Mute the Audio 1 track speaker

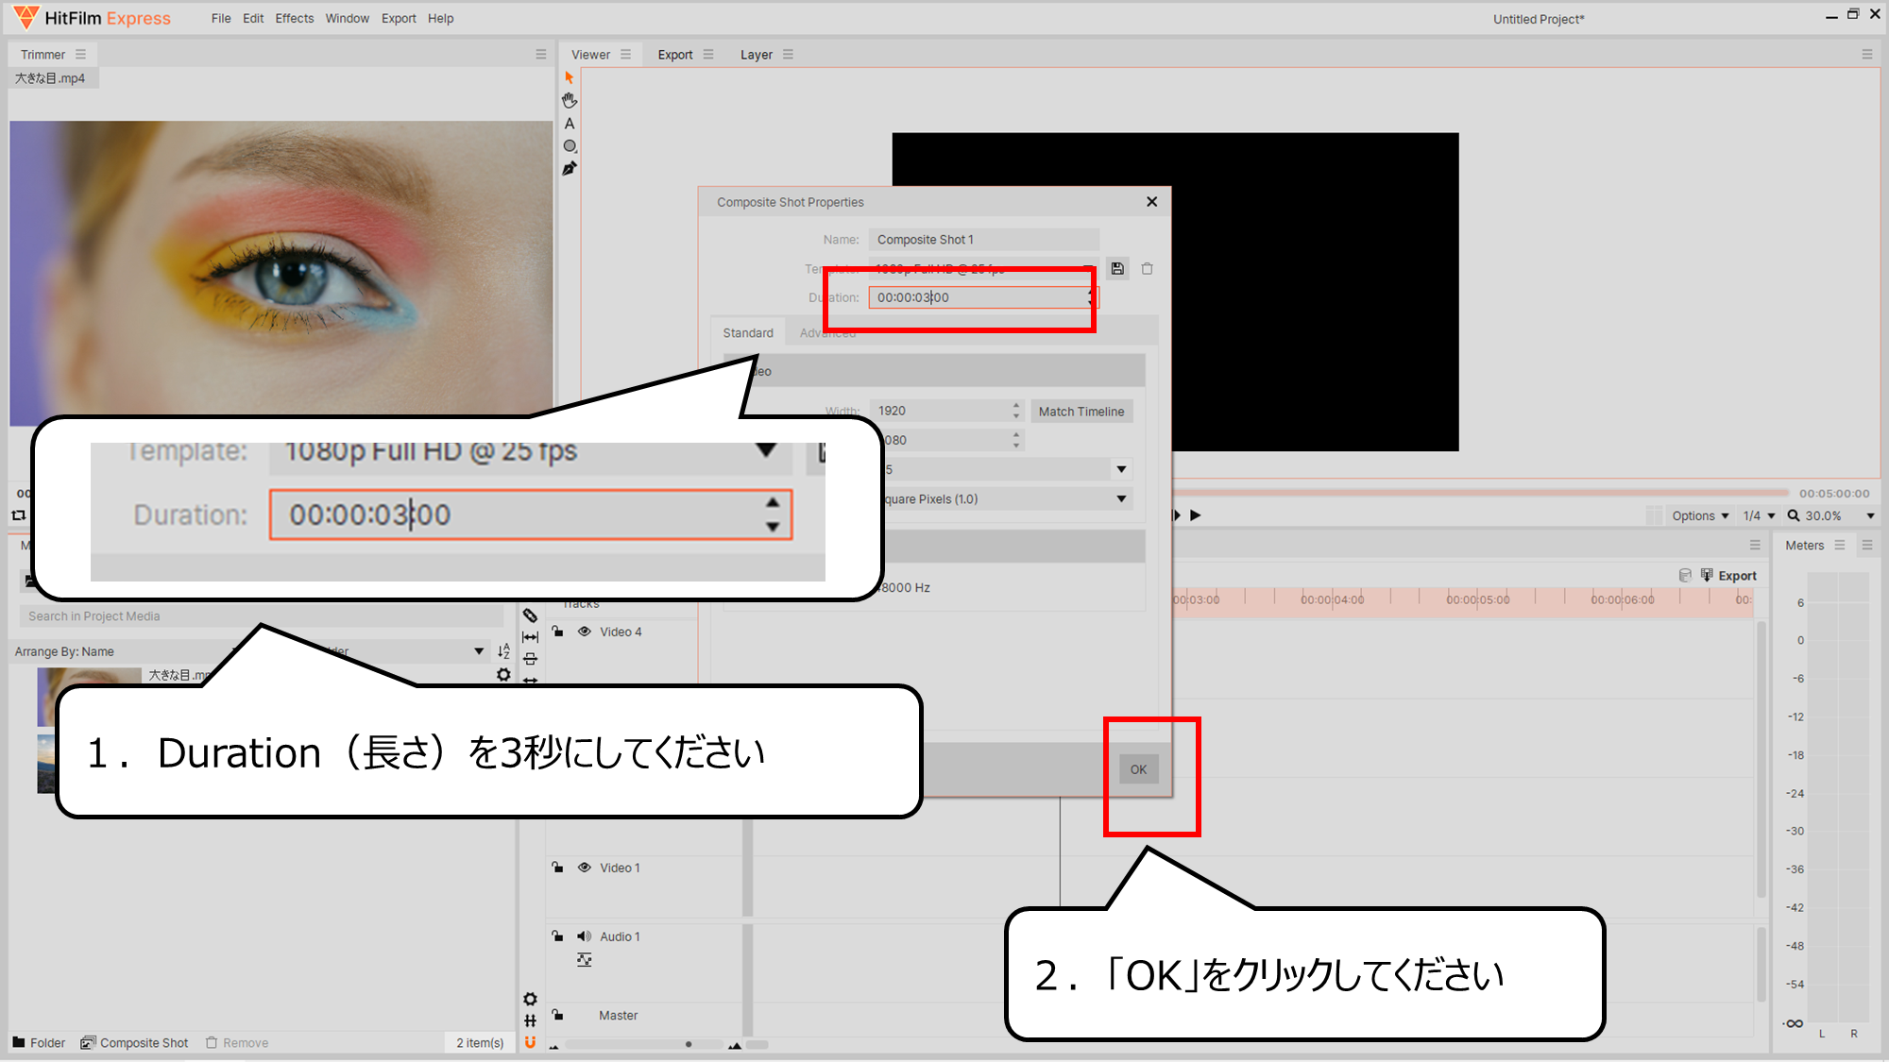tap(585, 936)
